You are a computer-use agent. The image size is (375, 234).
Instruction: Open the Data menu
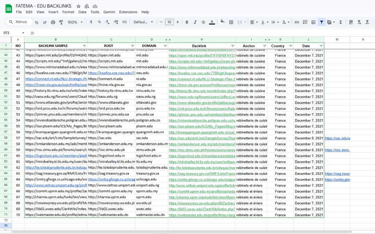[82, 12]
